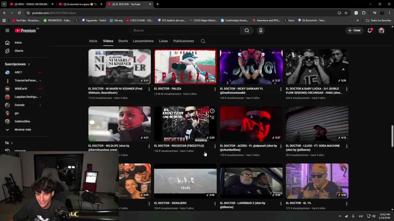Viewport: 394px width, 221px height.
Task: Open options for LEJOS video
Action: (x=347, y=146)
